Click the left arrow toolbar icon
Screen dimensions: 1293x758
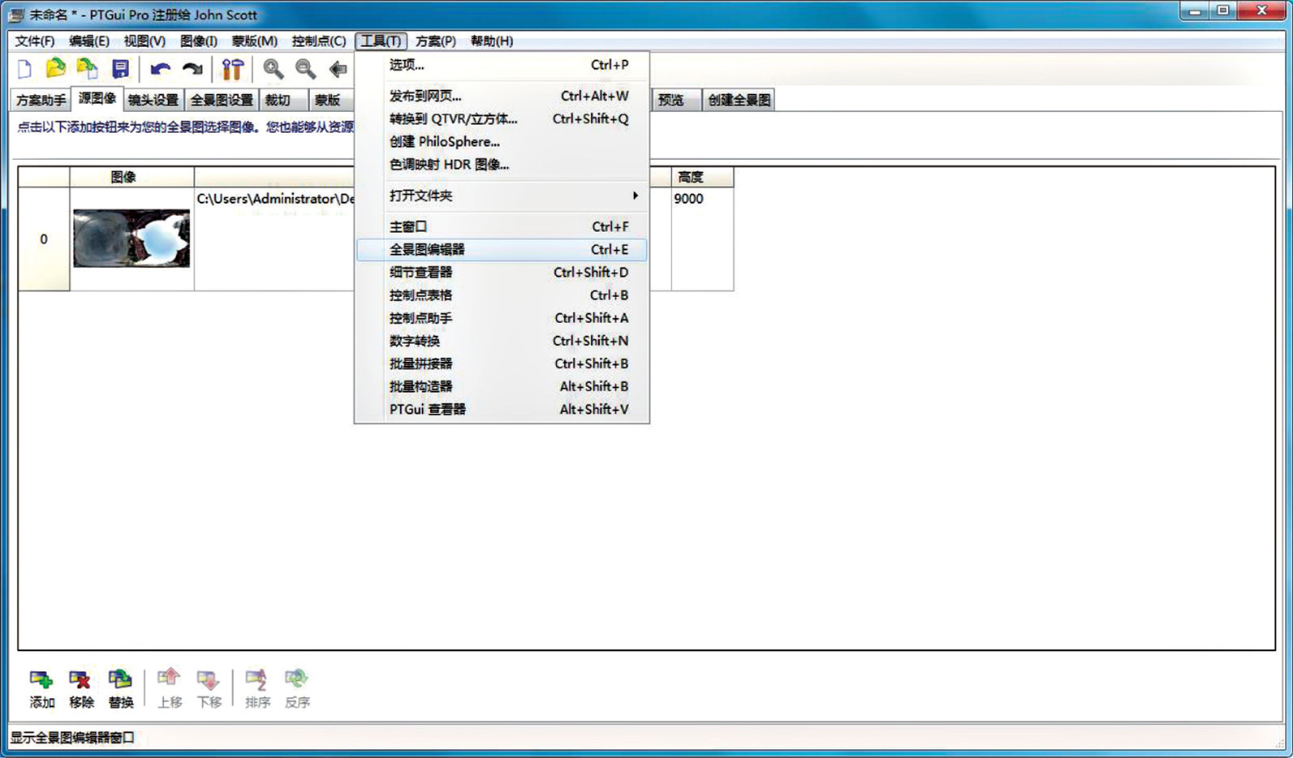tap(338, 69)
